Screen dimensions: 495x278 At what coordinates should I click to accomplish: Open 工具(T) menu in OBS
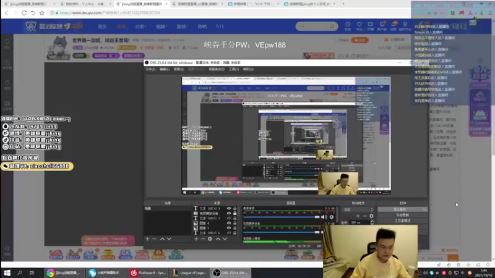pos(234,69)
